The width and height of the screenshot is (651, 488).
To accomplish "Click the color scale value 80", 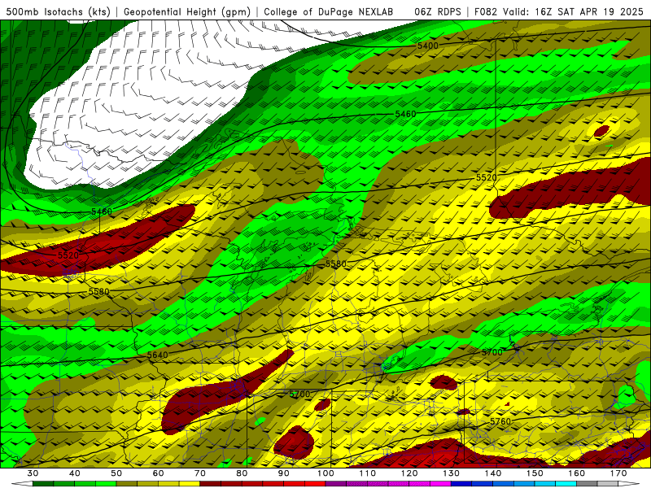I will [242, 473].
